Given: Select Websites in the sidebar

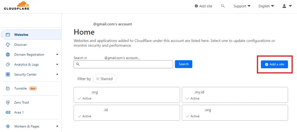Looking at the screenshot, I should point(31,35).
